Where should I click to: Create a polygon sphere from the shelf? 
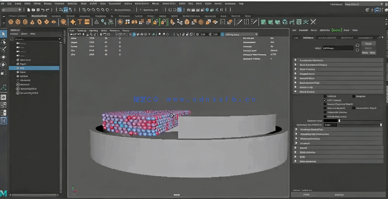point(11,22)
